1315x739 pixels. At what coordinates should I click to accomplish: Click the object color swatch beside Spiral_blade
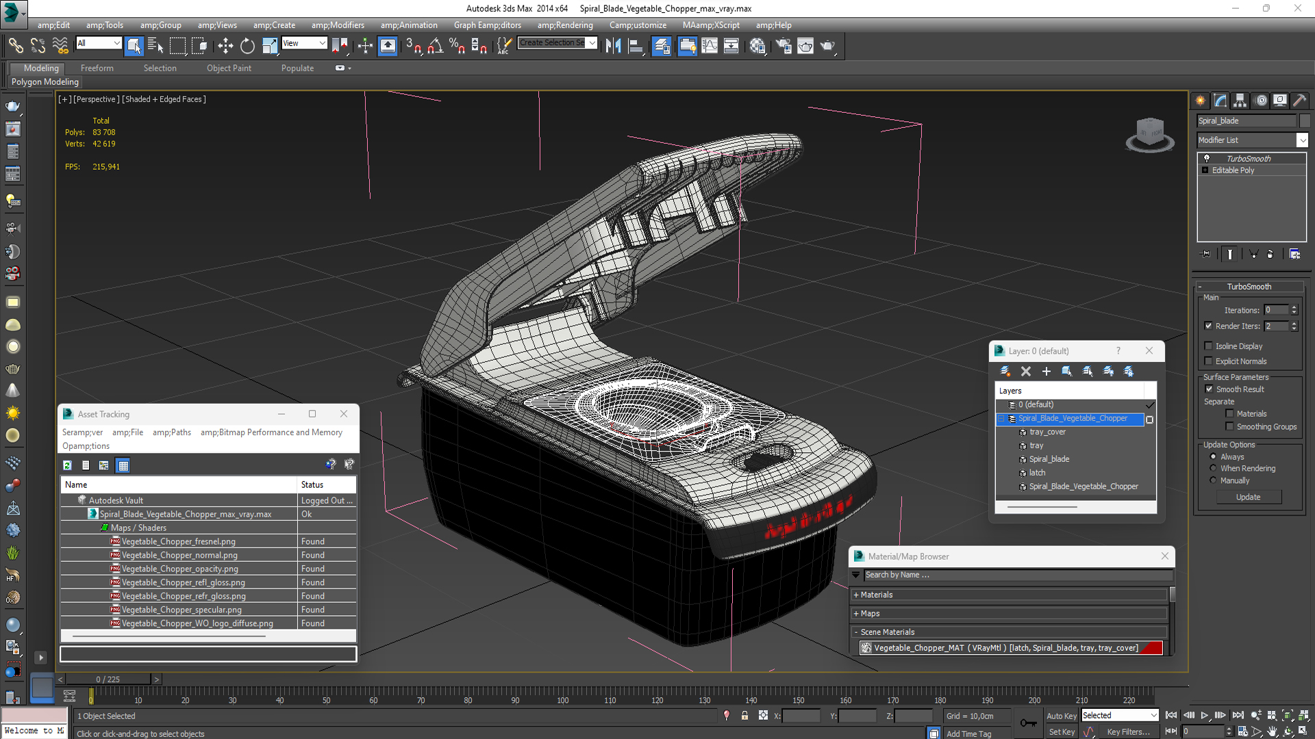click(x=1304, y=120)
